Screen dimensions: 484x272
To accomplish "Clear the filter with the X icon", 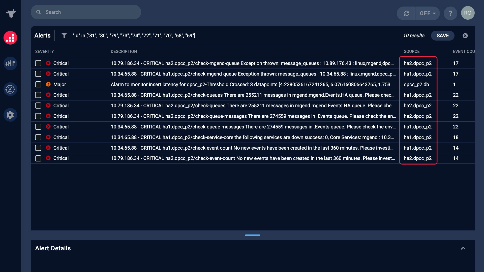I will [465, 36].
